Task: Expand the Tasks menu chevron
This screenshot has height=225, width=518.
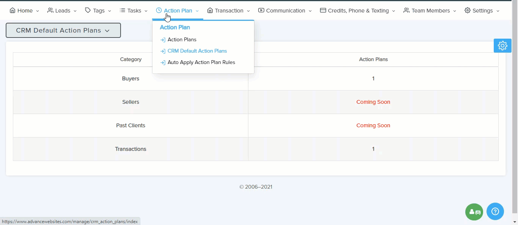Action: tap(146, 11)
